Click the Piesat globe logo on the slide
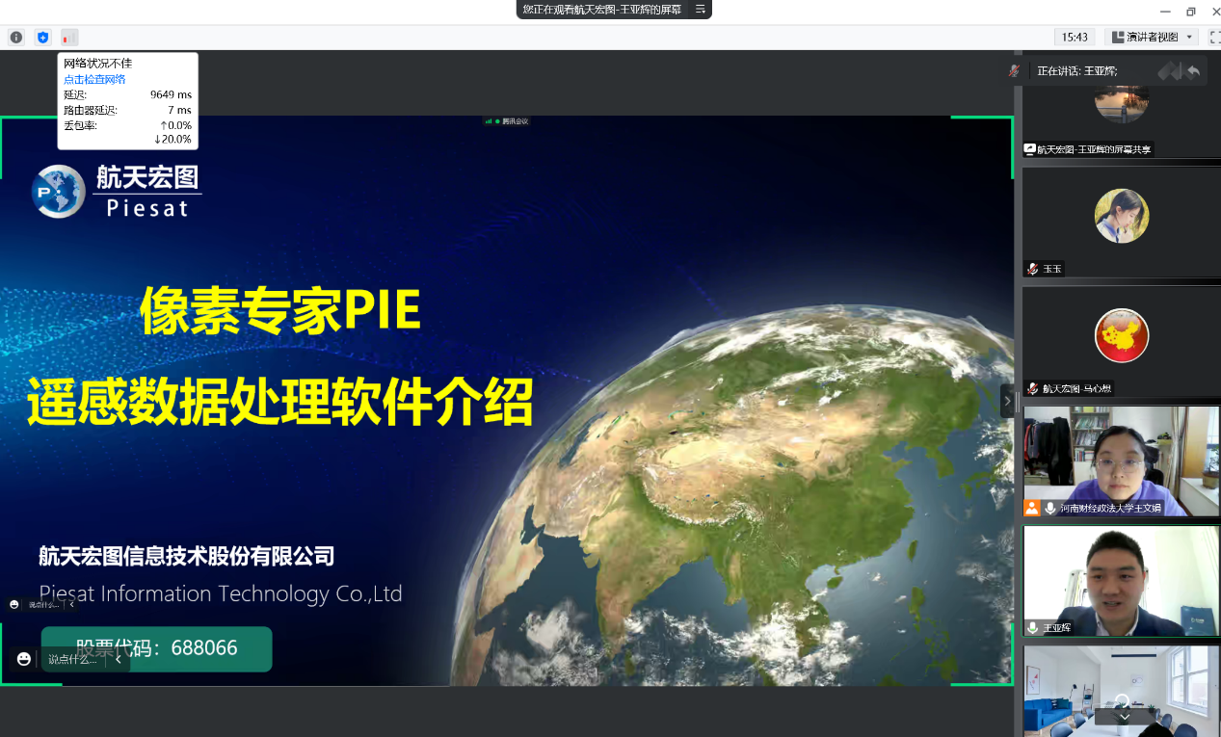 tap(60, 194)
